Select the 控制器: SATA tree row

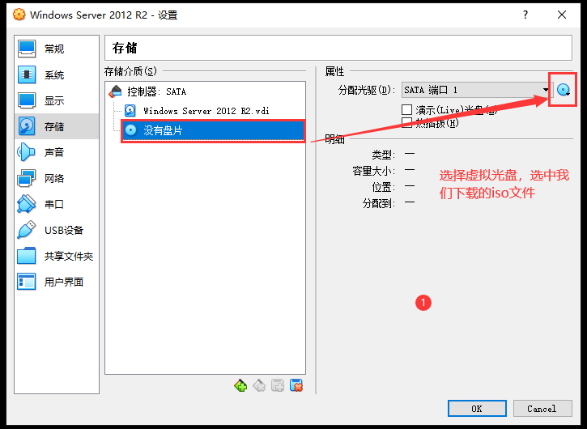tap(205, 91)
